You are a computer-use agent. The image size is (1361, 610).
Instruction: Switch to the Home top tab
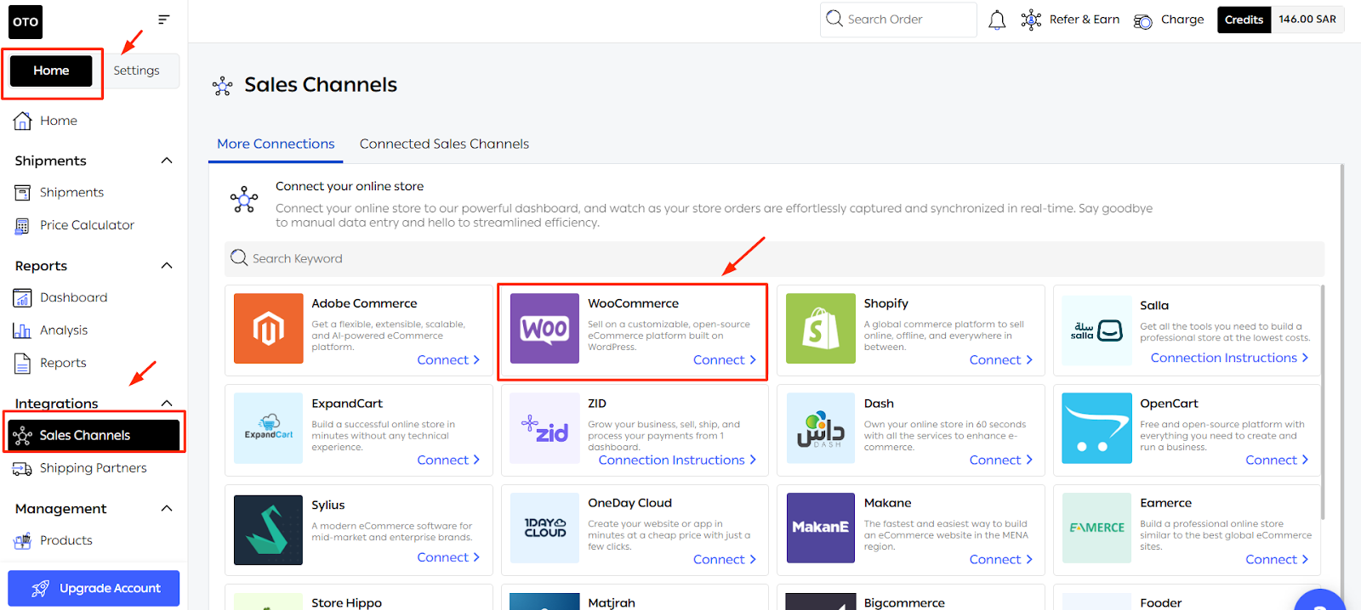click(51, 71)
